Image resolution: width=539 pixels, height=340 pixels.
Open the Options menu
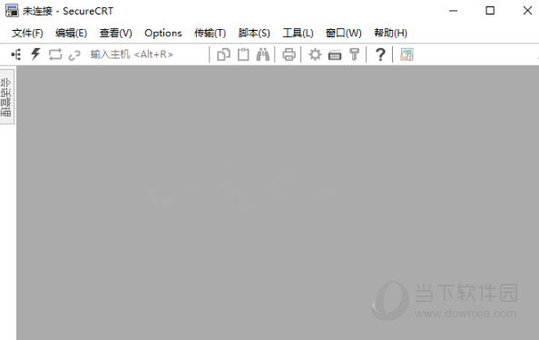(x=163, y=33)
